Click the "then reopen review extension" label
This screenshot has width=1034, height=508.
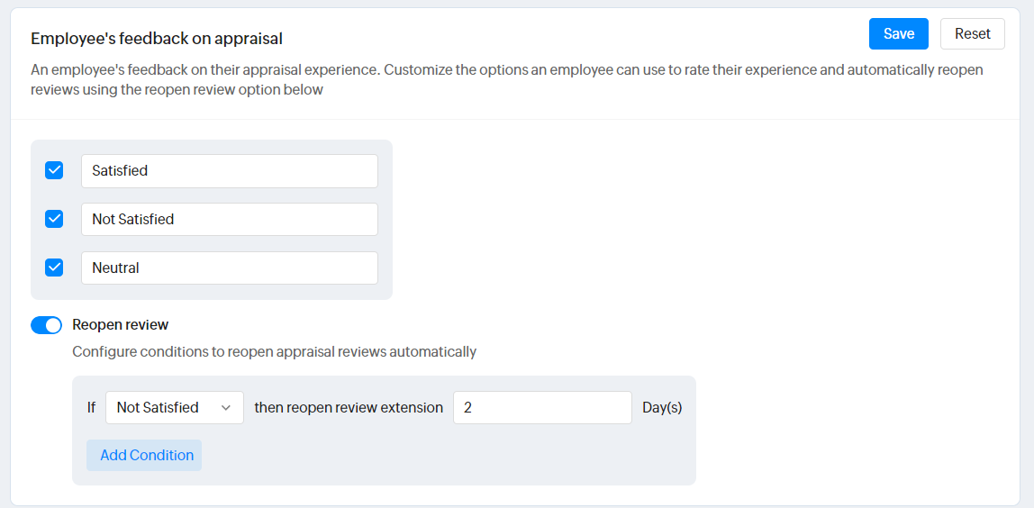pyautogui.click(x=349, y=407)
